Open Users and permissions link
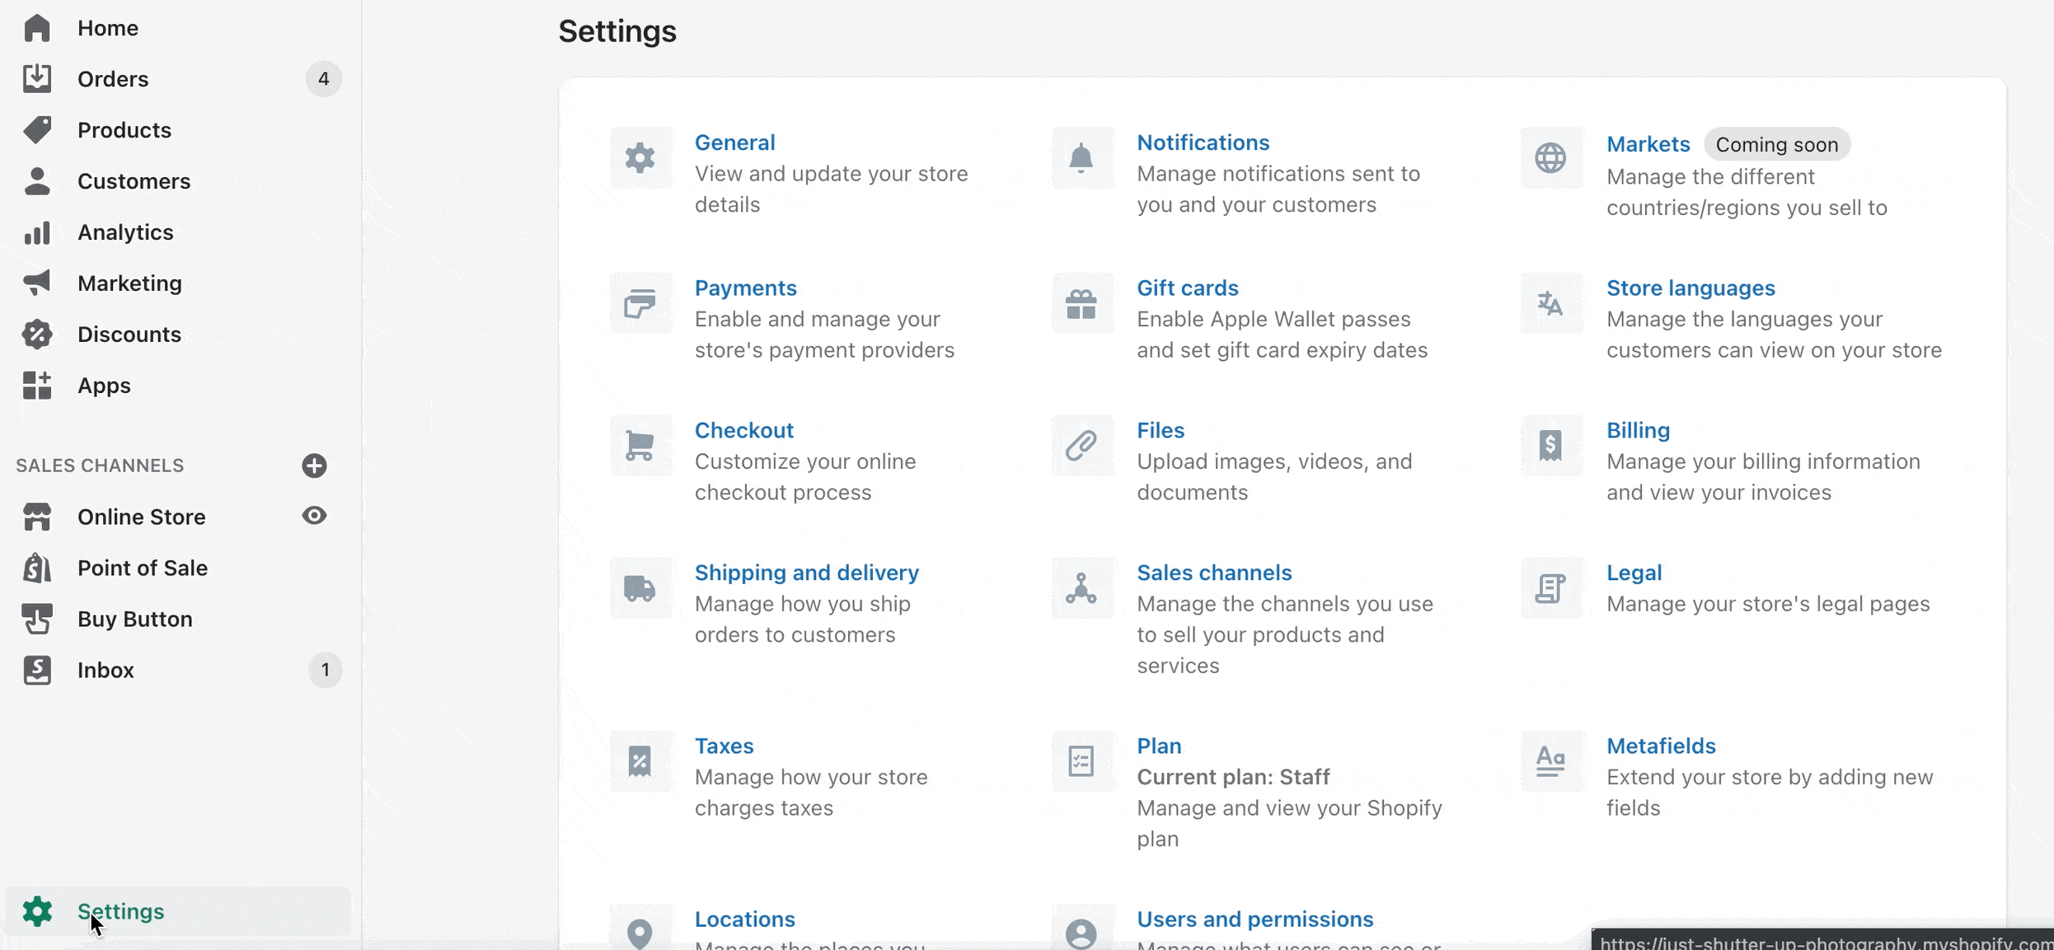Viewport: 2054px width, 950px height. pyautogui.click(x=1254, y=919)
